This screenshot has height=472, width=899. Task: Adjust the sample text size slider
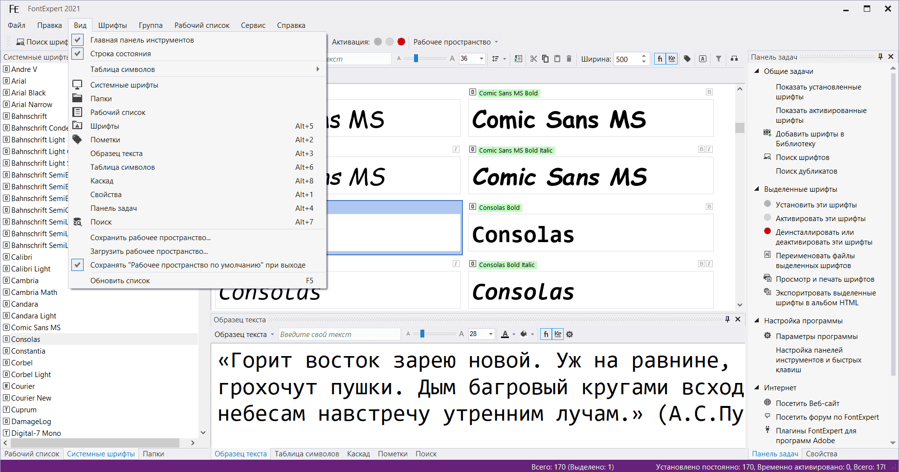click(x=422, y=334)
